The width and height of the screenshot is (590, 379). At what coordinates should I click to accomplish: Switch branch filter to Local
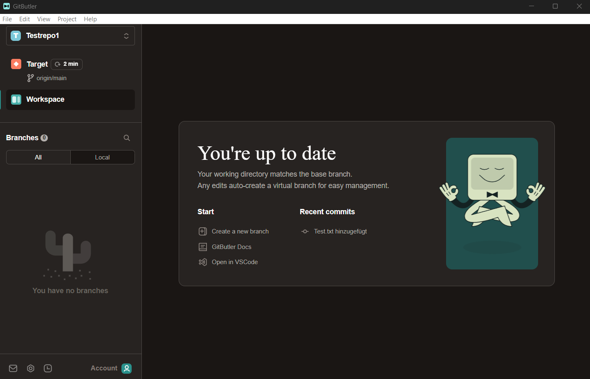pyautogui.click(x=102, y=157)
